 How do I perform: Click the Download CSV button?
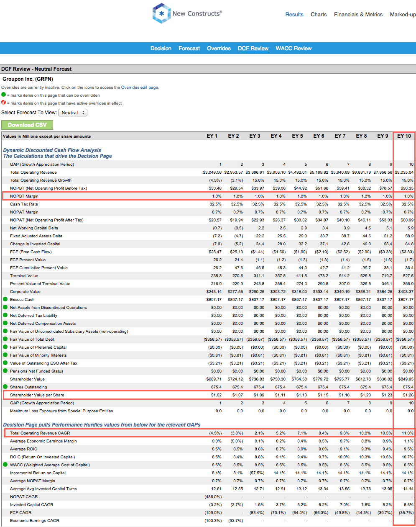27,125
